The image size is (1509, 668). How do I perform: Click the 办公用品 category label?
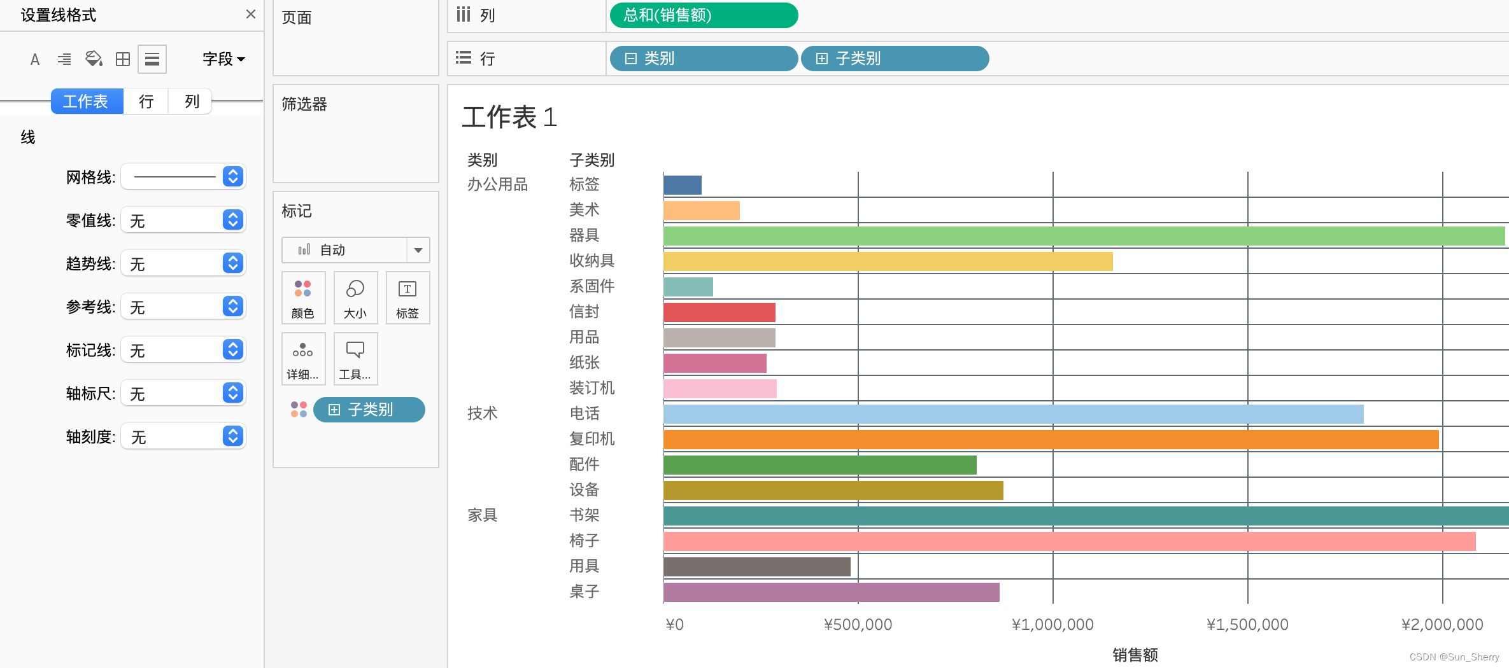pos(497,184)
